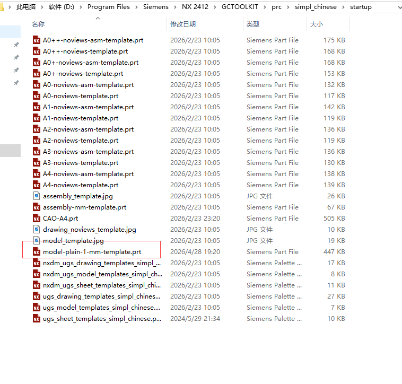Expand chevron after GCTOOLKIT in path
This screenshot has height=384, width=402.
(265, 7)
